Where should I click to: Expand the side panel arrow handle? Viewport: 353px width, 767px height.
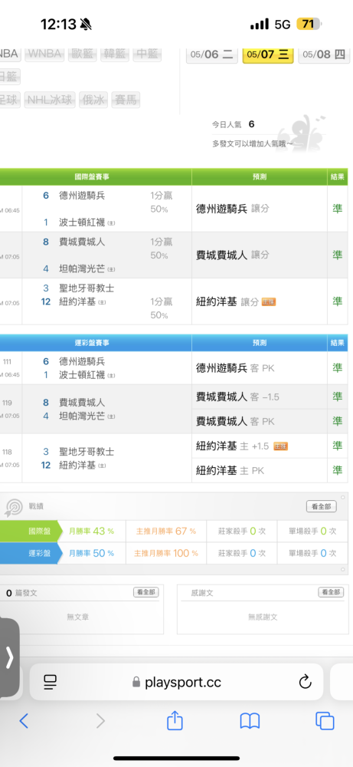point(9,657)
